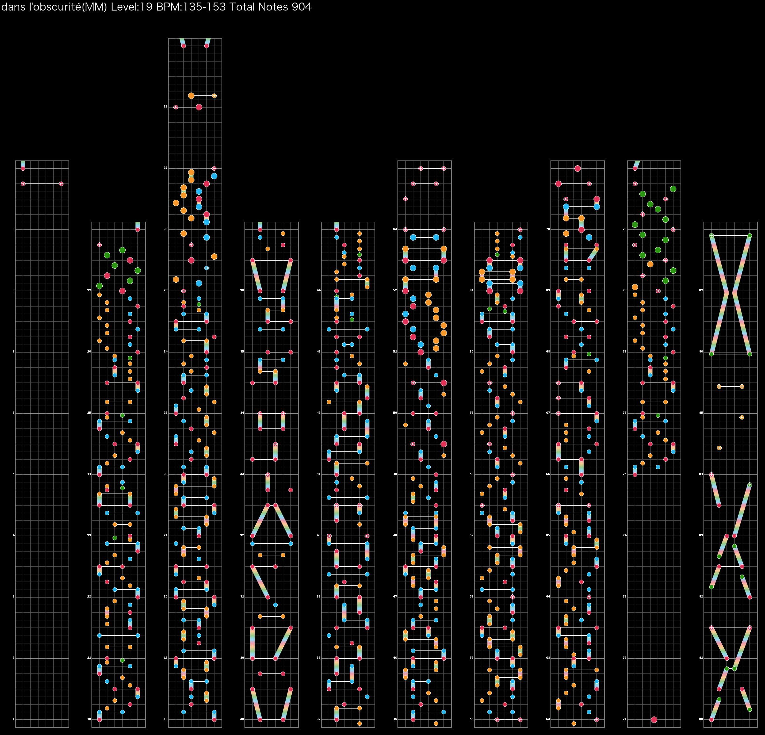The image size is (765, 735).
Task: Click large orange note above measure 28
Action: point(191,96)
